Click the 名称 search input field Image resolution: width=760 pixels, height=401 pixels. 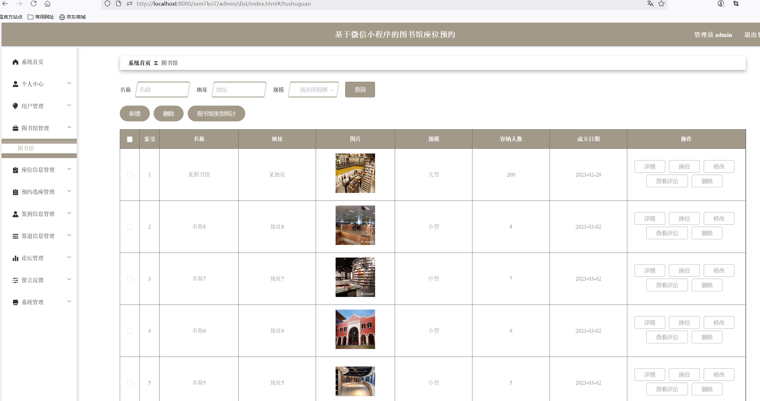[x=162, y=90]
